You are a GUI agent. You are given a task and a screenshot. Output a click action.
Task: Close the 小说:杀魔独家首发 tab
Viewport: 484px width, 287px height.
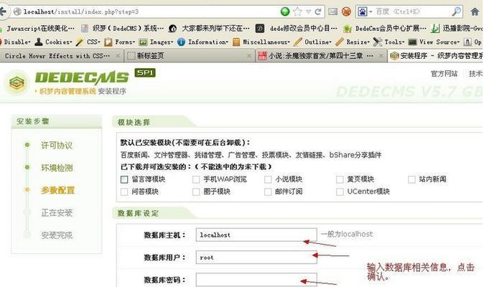tap(381, 56)
